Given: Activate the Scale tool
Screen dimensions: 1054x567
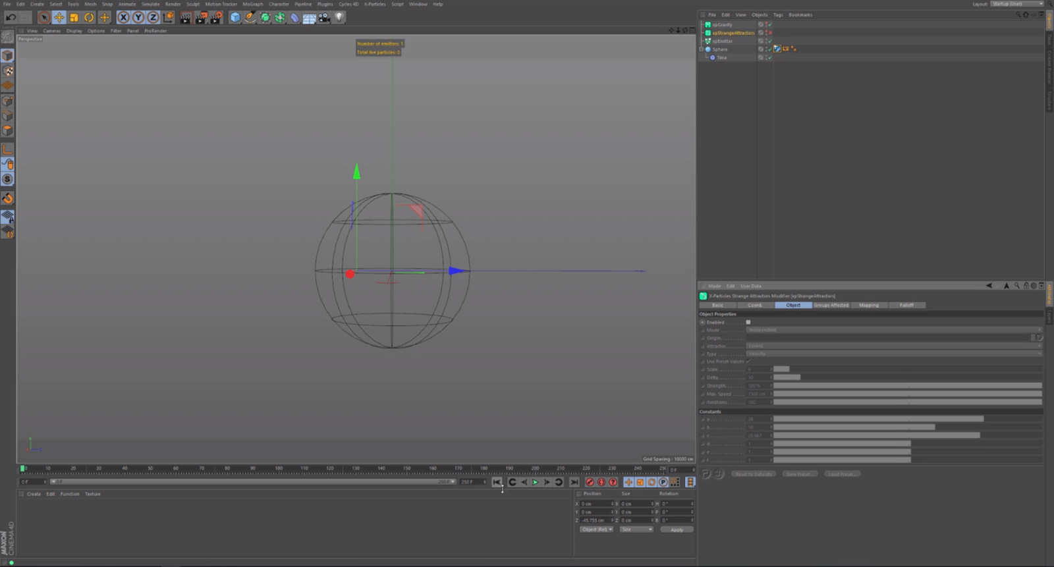Looking at the screenshot, I should pyautogui.click(x=74, y=18).
